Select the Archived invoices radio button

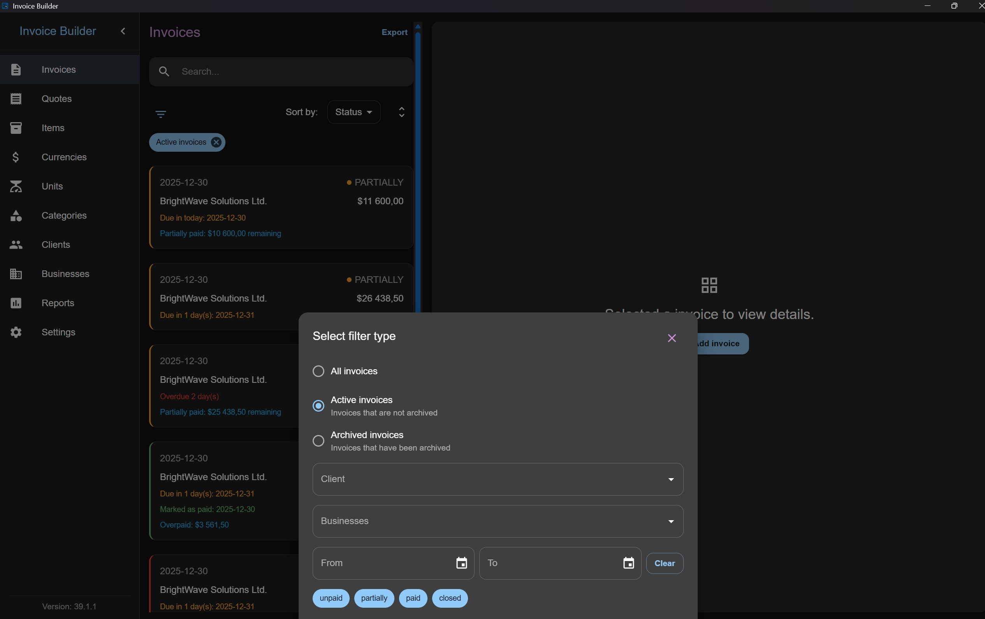(x=318, y=441)
